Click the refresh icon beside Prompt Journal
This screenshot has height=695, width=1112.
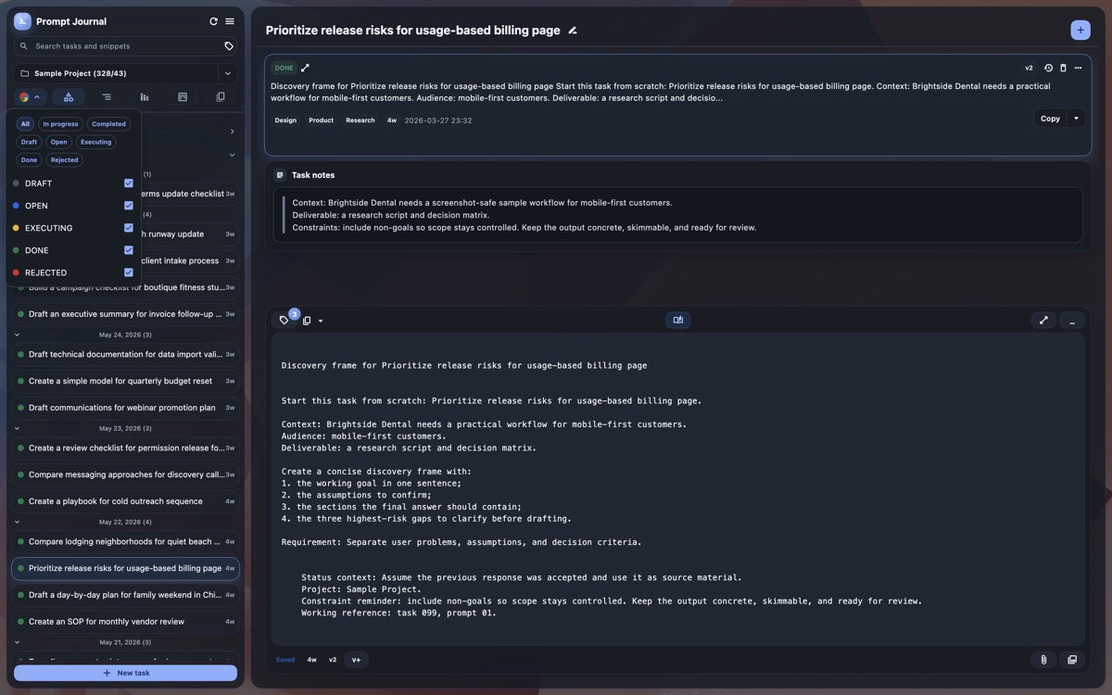[213, 21]
